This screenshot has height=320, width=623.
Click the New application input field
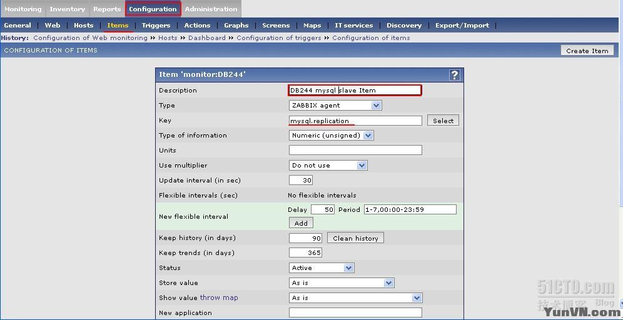(355, 312)
